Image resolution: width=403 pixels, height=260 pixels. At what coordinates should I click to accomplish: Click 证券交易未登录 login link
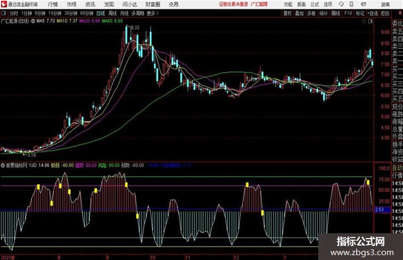coord(234,4)
